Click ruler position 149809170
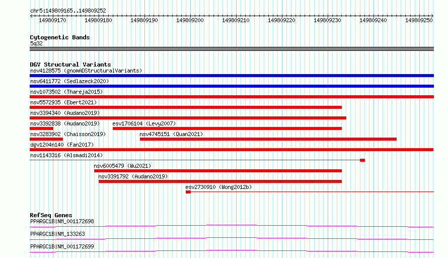 tap(52, 20)
